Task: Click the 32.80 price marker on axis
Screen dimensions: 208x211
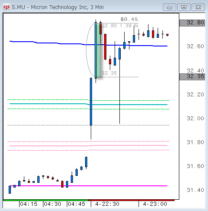Action: (192, 23)
